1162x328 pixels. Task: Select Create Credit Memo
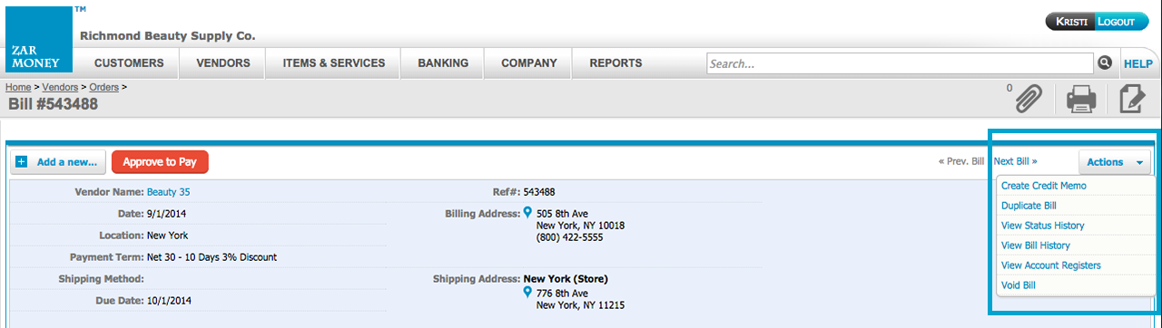[1043, 186]
